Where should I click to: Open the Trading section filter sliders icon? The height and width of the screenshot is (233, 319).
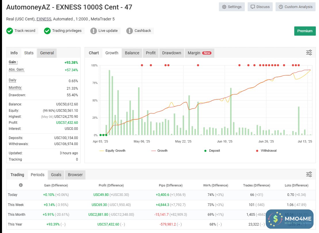(x=309, y=174)
